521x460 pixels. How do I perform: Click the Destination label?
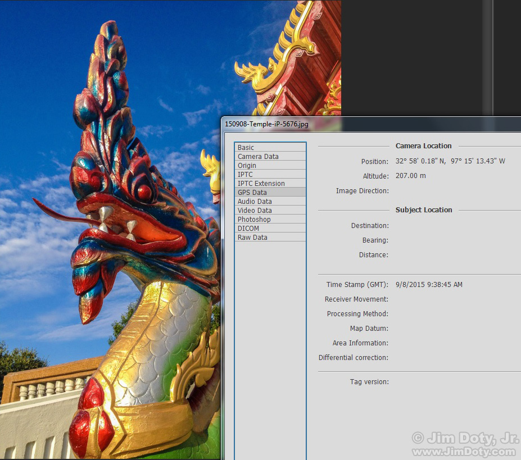(x=370, y=226)
